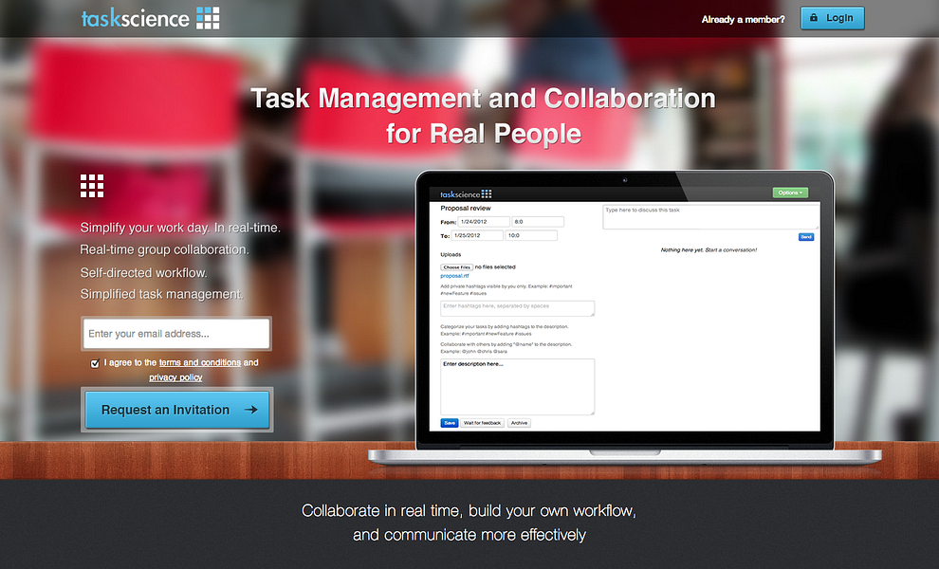Click the Wait for feedback button

click(483, 422)
